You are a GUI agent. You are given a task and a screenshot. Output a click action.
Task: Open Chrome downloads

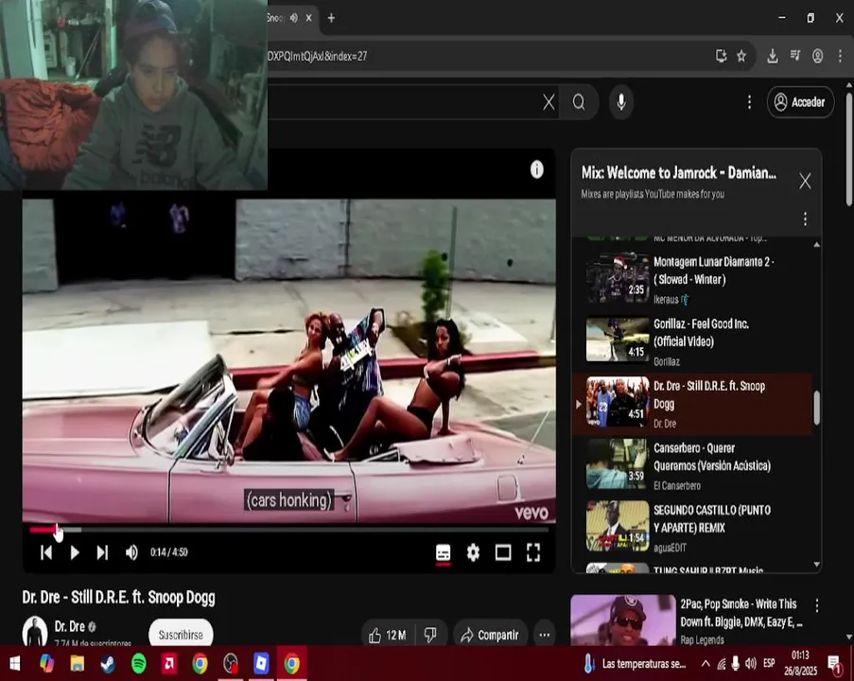(x=773, y=56)
